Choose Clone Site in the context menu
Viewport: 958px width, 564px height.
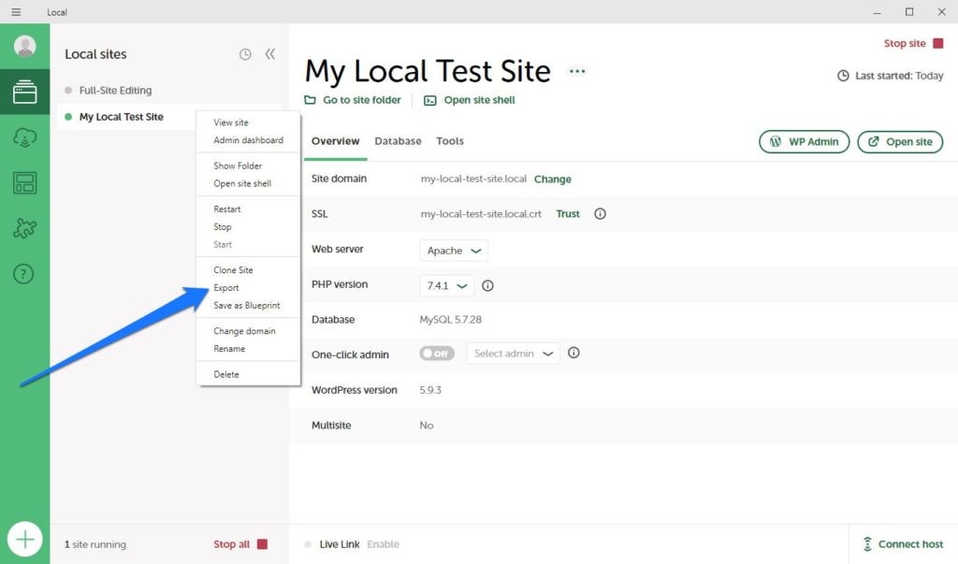click(x=233, y=270)
